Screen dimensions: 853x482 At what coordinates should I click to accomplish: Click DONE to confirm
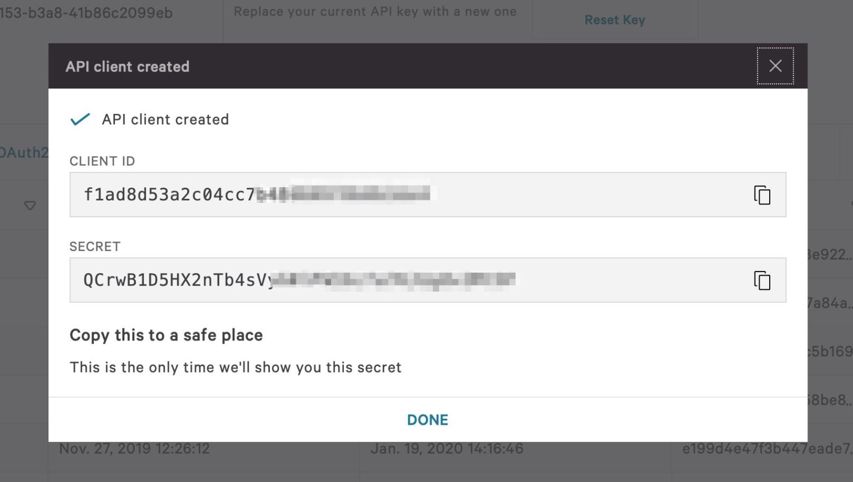click(x=428, y=420)
